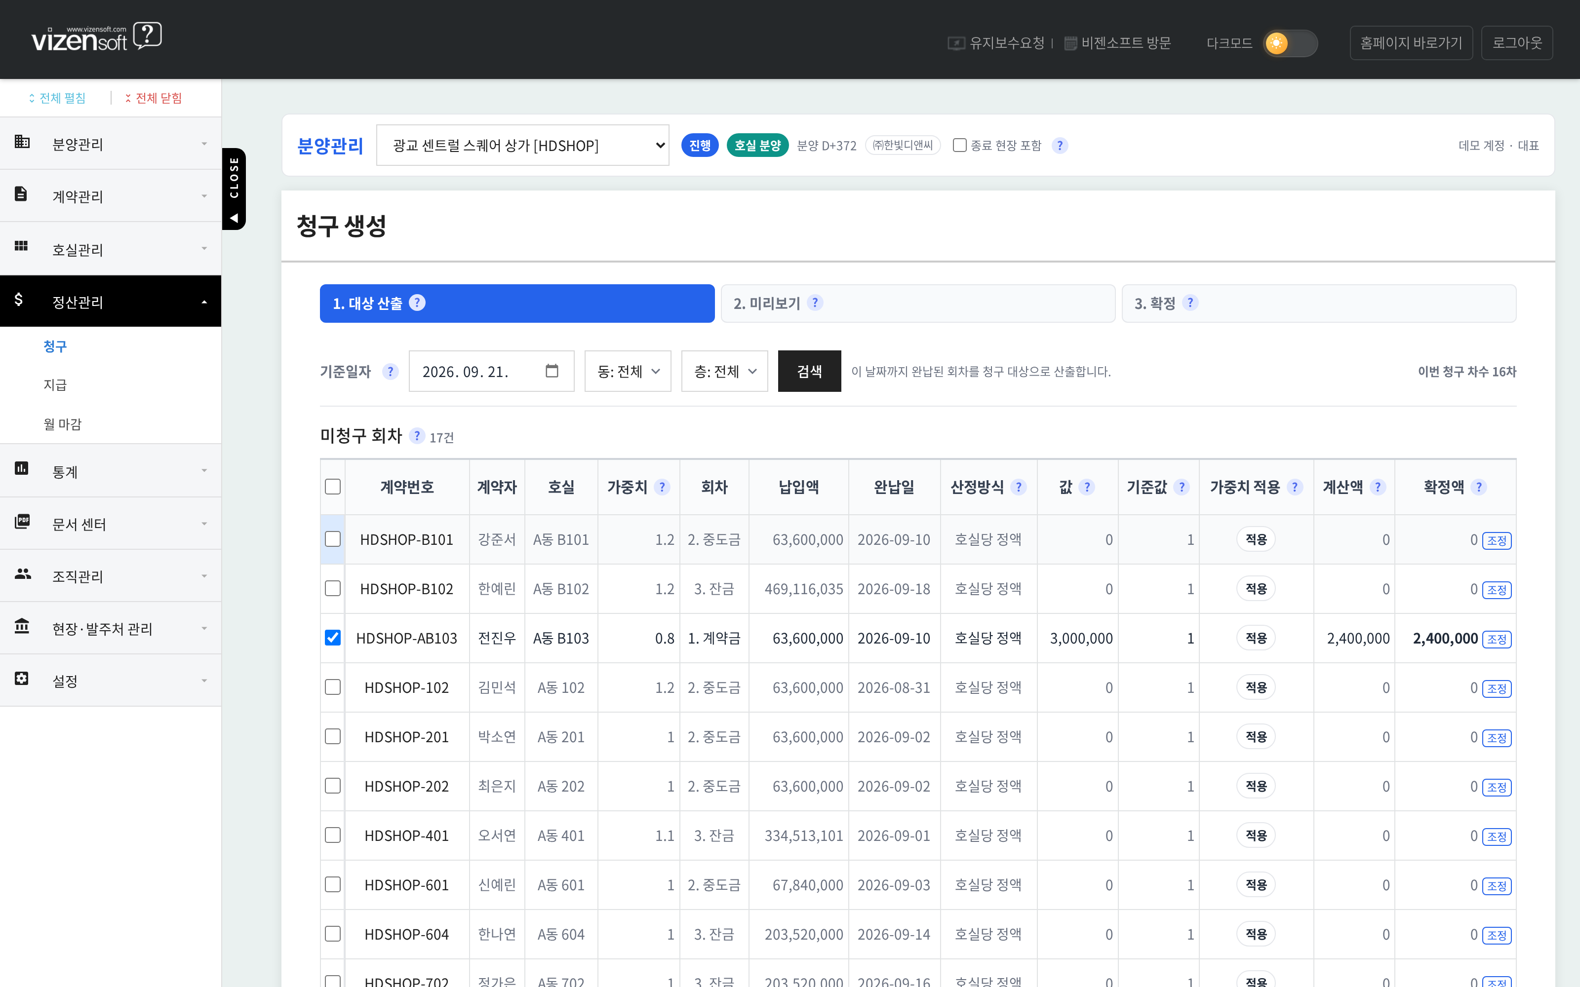Click the 설정 gear icon
The image size is (1580, 987).
22,679
